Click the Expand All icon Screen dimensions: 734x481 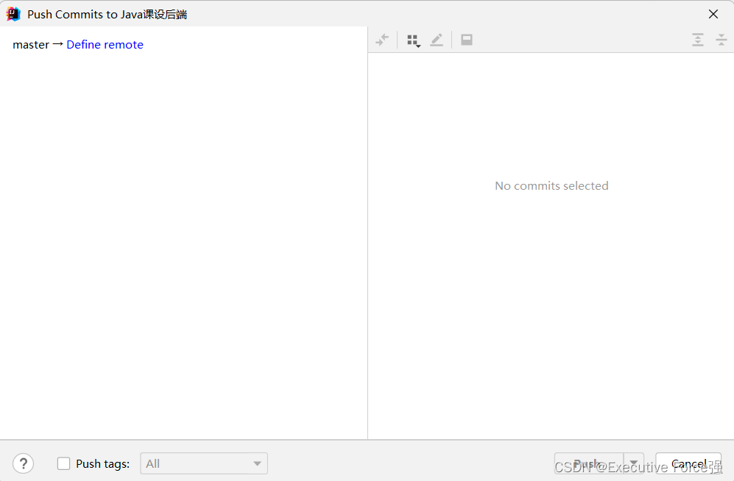point(697,40)
